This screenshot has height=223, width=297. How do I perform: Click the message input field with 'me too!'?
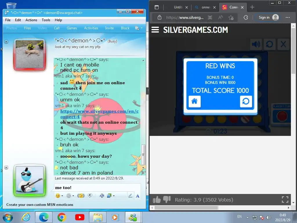tap(97, 188)
